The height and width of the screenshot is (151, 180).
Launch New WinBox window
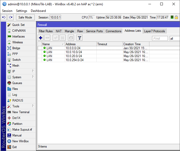(x=21, y=141)
